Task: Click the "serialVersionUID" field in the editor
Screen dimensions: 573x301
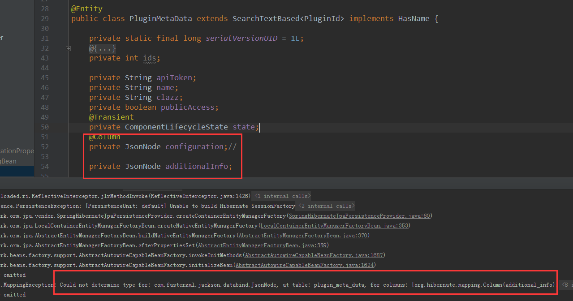Action: coord(241,38)
